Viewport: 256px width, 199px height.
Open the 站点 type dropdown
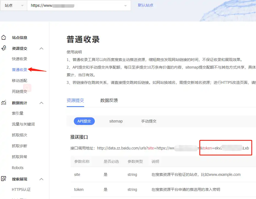coord(14,5)
